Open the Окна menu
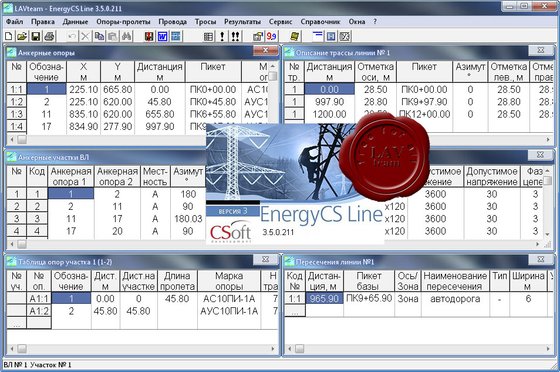The width and height of the screenshot is (560, 372). (357, 22)
